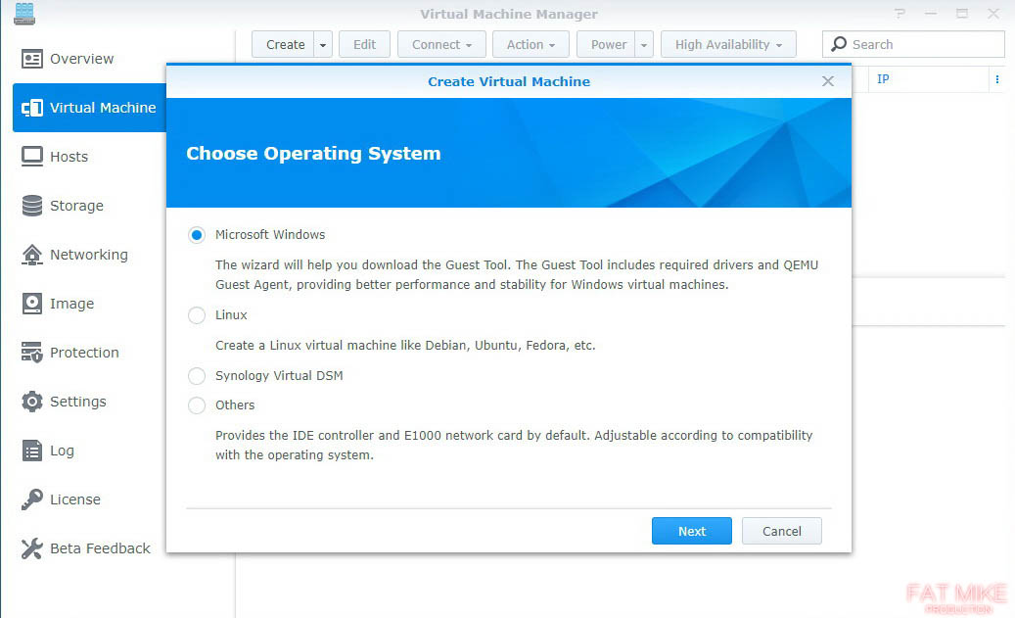Open the Settings section label
1015x618 pixels.
77,402
